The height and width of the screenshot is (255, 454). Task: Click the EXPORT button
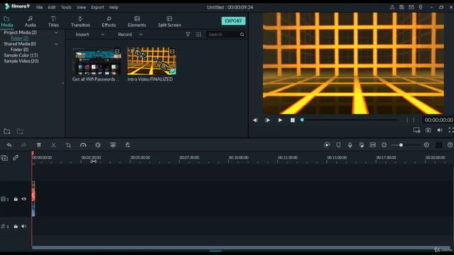pos(233,21)
